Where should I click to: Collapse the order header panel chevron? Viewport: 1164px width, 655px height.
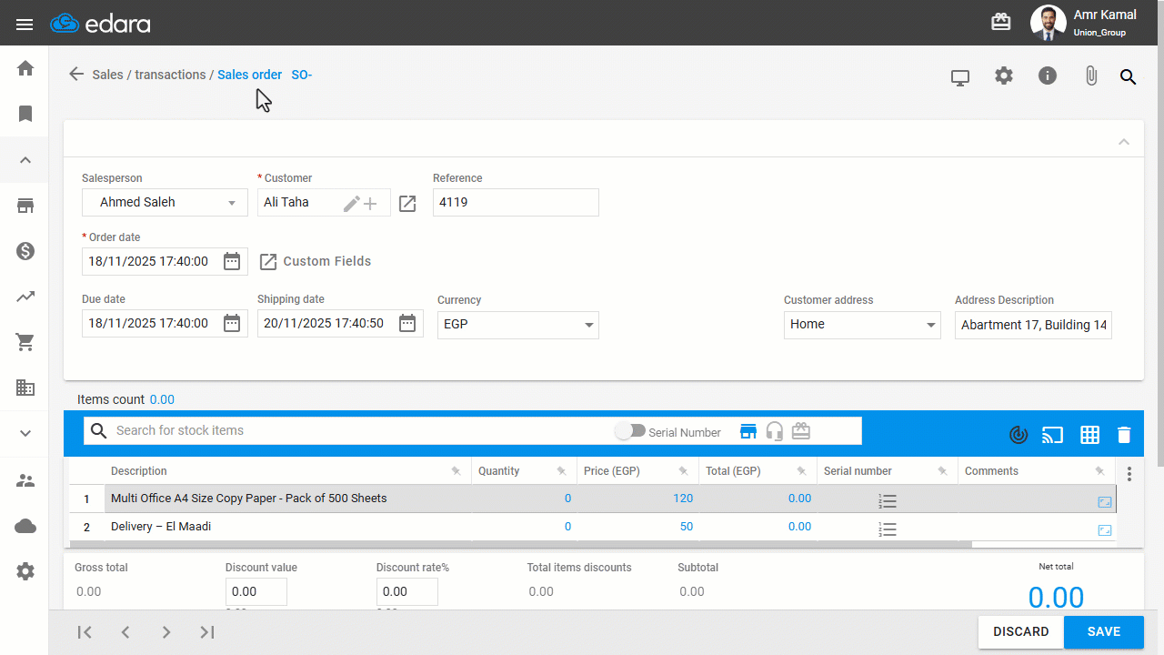[x=1124, y=142]
